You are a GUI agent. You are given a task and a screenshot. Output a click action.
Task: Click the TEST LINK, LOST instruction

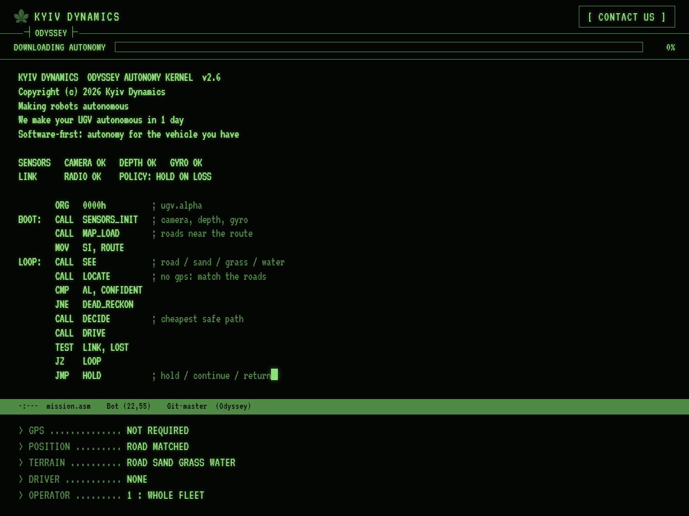coord(92,347)
